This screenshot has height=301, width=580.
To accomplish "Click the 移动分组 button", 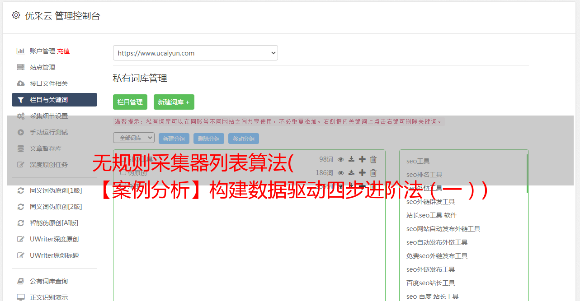I will click(x=244, y=139).
